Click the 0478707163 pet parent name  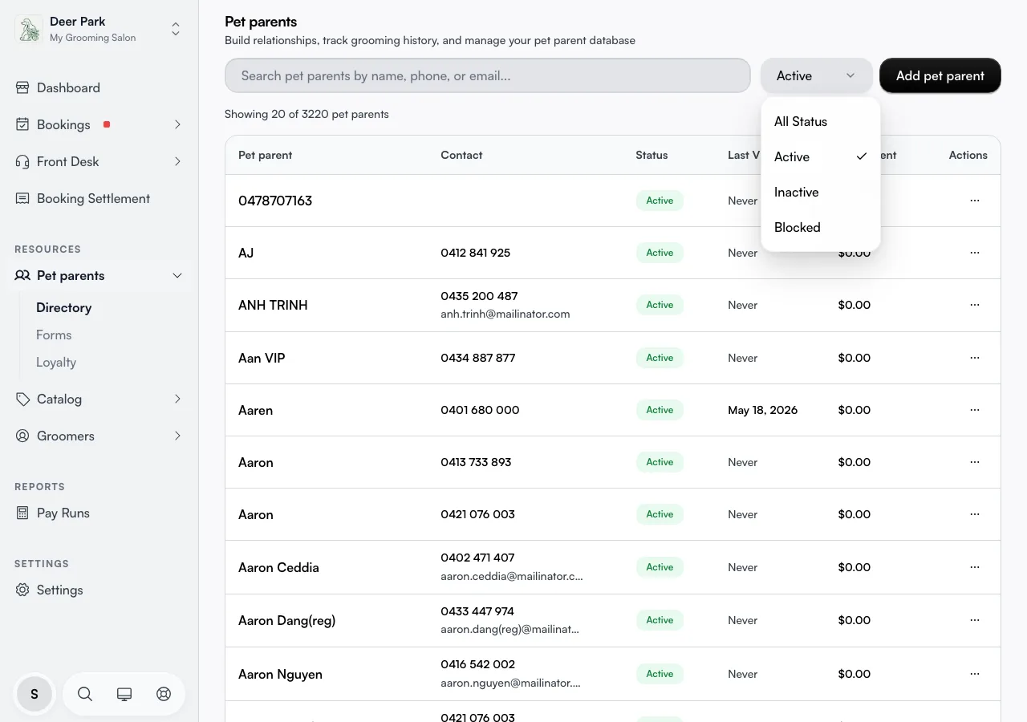click(275, 201)
